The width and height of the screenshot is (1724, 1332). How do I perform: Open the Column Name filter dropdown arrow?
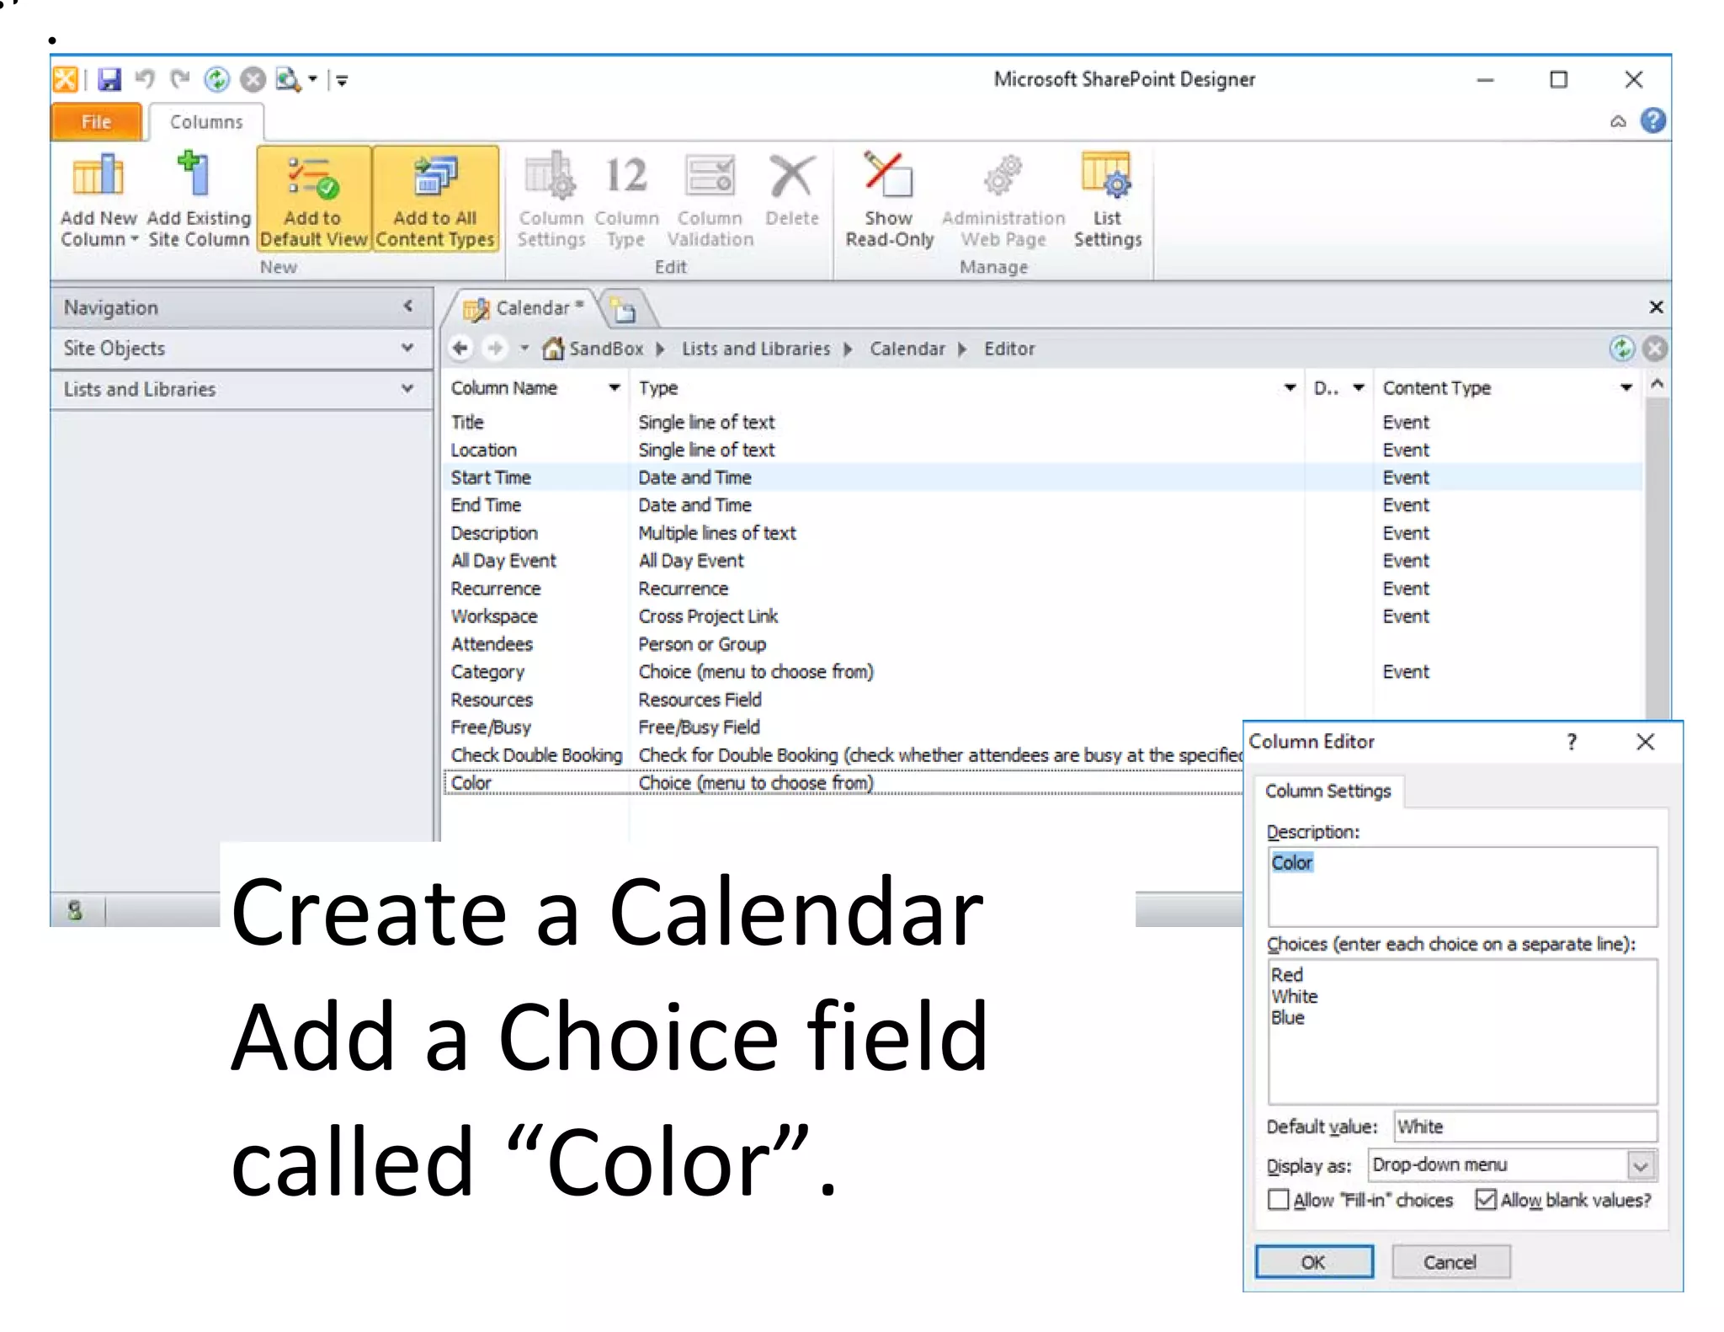[x=615, y=388]
